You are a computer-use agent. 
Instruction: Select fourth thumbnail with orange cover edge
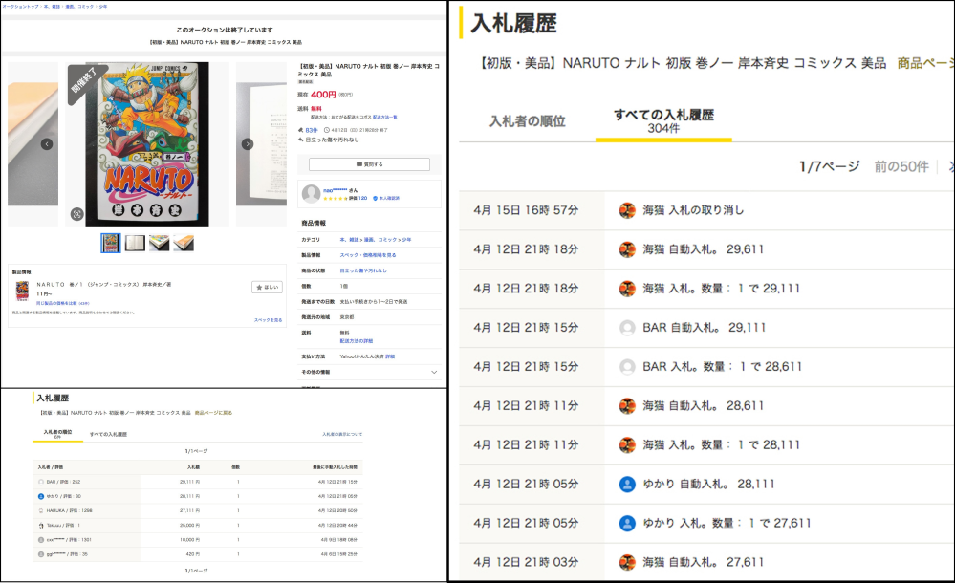click(x=184, y=243)
